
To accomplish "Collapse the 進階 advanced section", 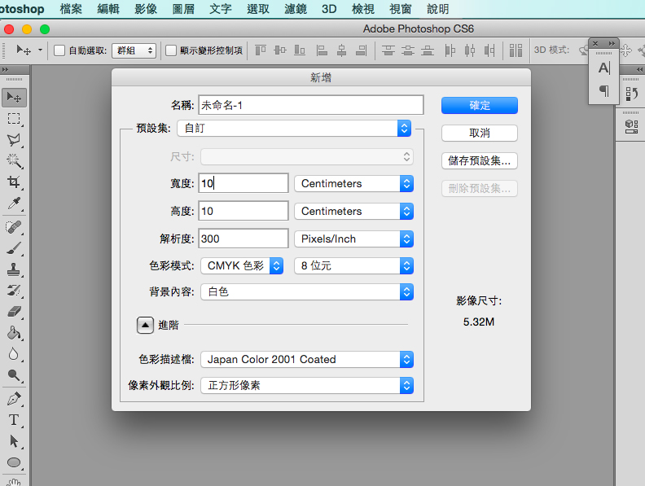I will click(x=144, y=325).
